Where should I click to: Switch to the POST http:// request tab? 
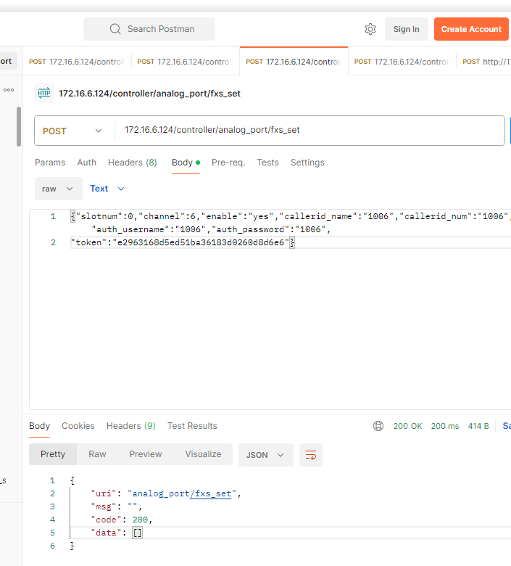click(x=484, y=62)
